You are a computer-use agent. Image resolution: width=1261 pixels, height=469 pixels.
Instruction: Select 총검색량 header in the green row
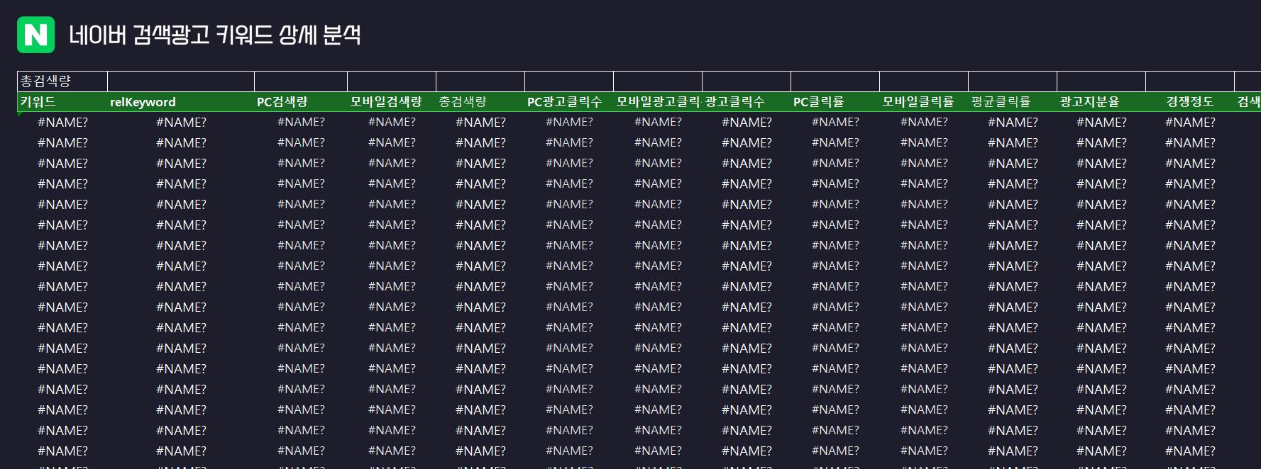[480, 102]
